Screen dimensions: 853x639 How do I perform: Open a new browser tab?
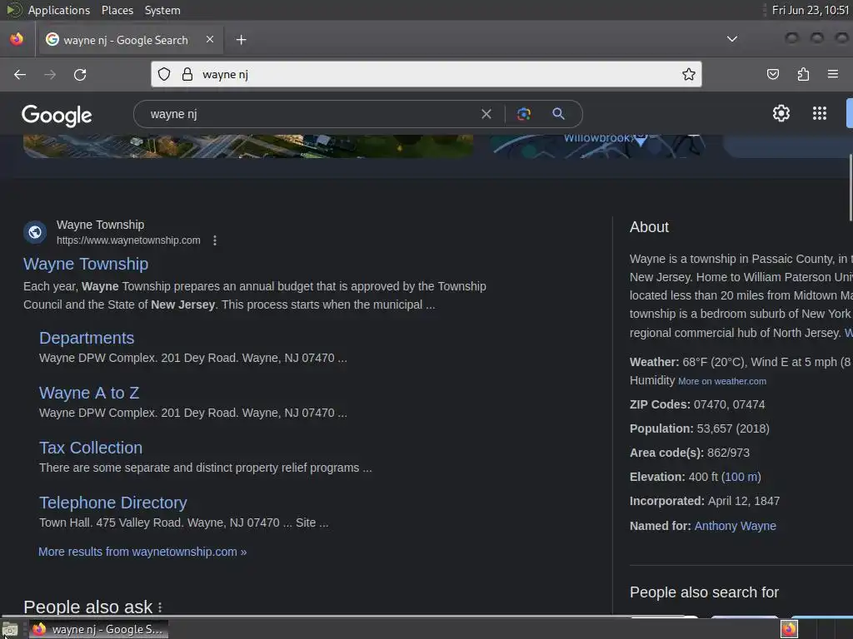tap(241, 40)
